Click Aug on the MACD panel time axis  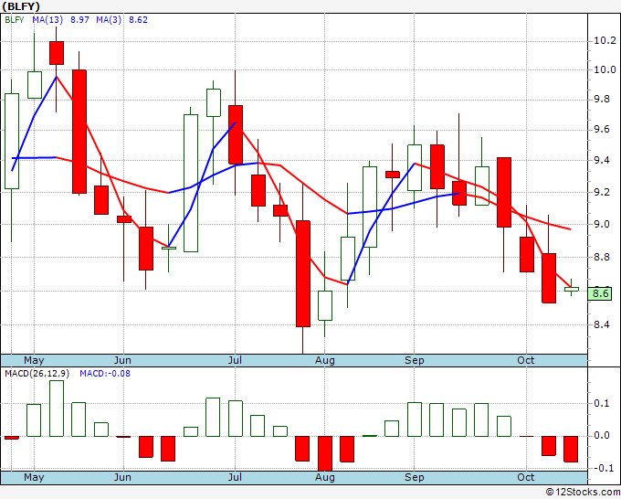point(325,477)
